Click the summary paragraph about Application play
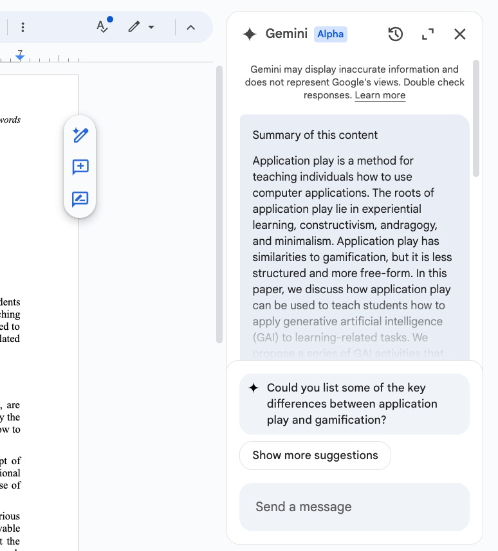 353,257
